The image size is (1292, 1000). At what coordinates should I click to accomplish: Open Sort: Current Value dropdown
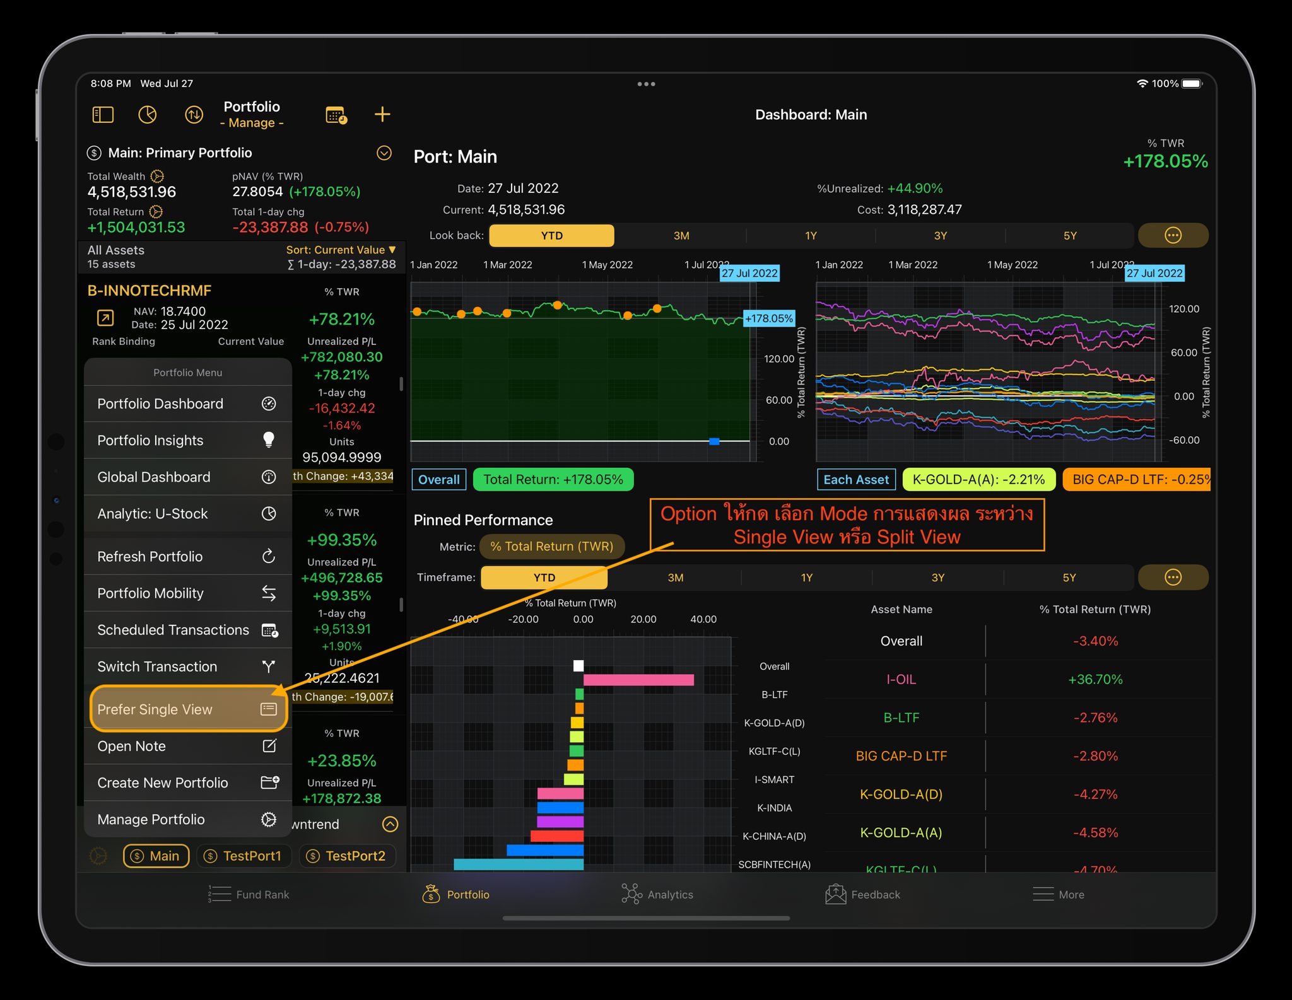coord(341,250)
